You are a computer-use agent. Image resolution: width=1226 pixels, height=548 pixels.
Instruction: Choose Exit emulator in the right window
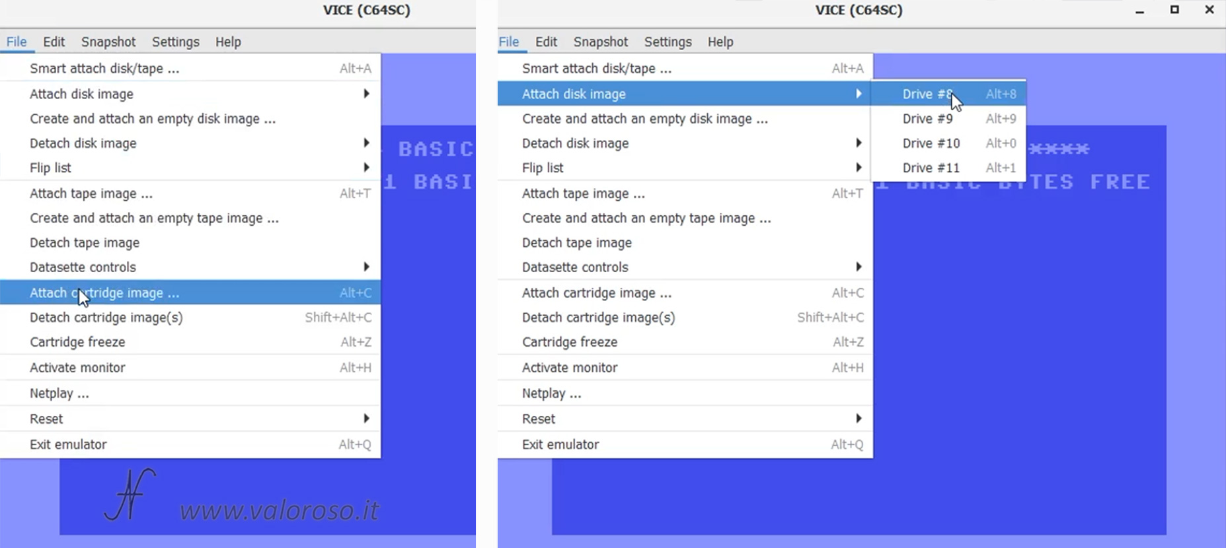[x=560, y=444]
